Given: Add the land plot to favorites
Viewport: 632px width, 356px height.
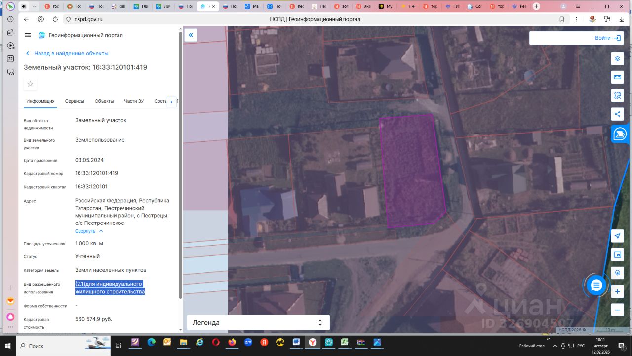Looking at the screenshot, I should [x=30, y=84].
